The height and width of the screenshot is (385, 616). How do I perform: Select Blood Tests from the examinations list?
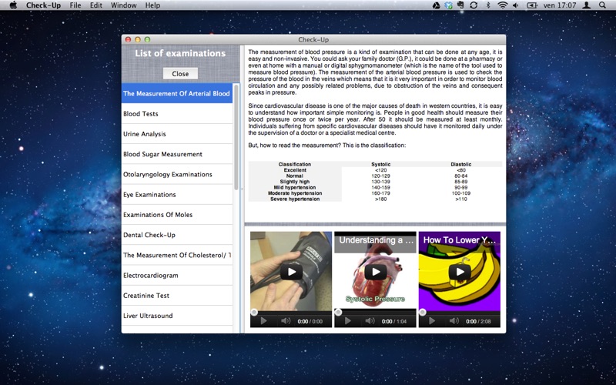click(141, 114)
